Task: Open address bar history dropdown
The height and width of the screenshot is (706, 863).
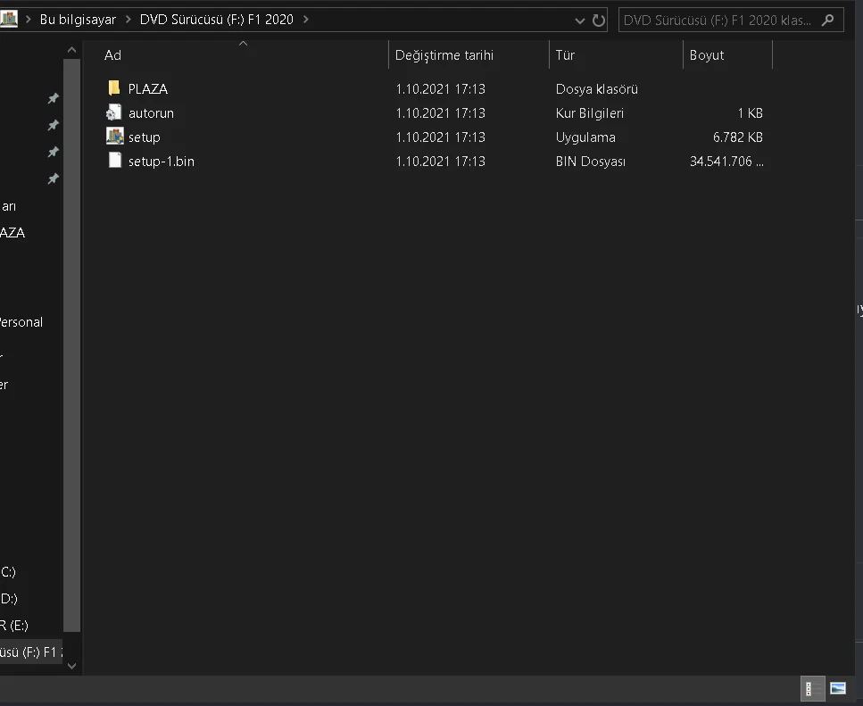Action: [580, 20]
